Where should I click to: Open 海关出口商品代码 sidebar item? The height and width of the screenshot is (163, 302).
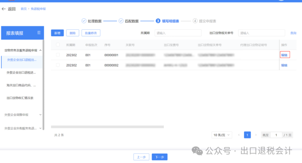pyautogui.click(x=21, y=85)
